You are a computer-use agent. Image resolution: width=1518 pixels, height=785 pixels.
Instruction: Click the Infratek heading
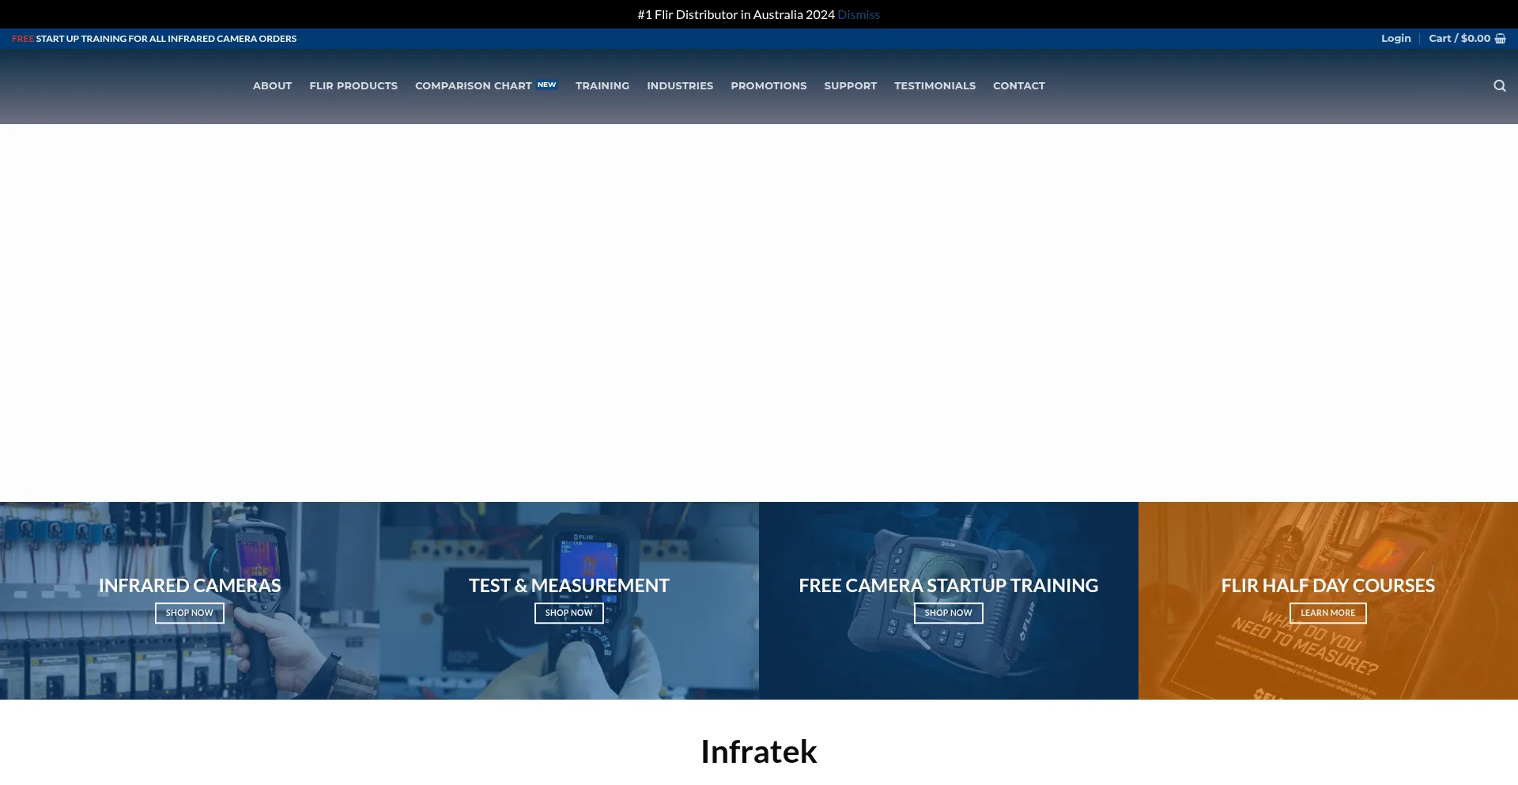[x=758, y=751]
